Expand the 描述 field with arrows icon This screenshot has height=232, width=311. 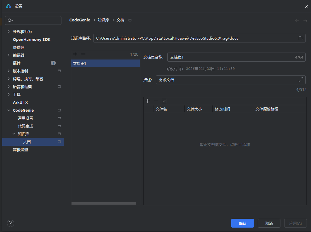[x=301, y=80]
